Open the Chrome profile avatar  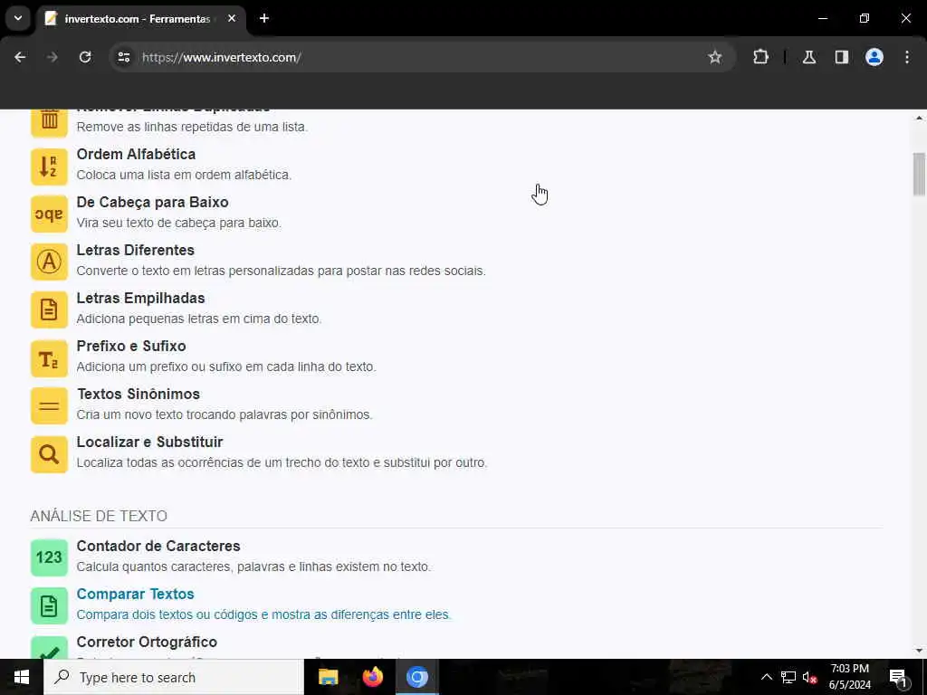click(874, 57)
